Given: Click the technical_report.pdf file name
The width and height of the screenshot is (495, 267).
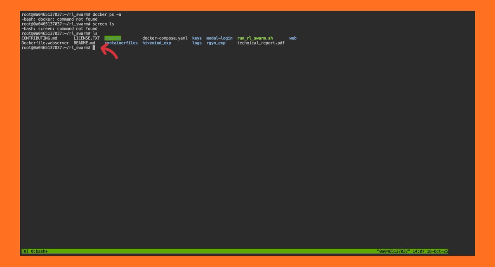Looking at the screenshot, I should coord(261,43).
